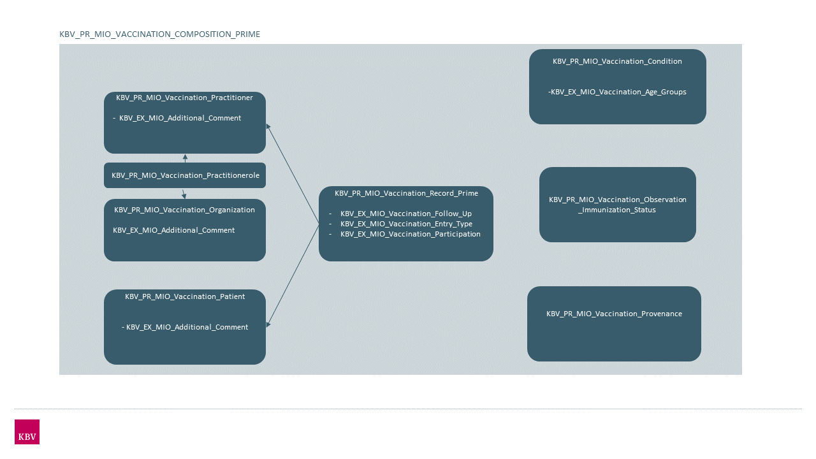
Task: Select the KBV_PR_MIO_Vaccination_Record_Prime heading
Action: point(406,193)
